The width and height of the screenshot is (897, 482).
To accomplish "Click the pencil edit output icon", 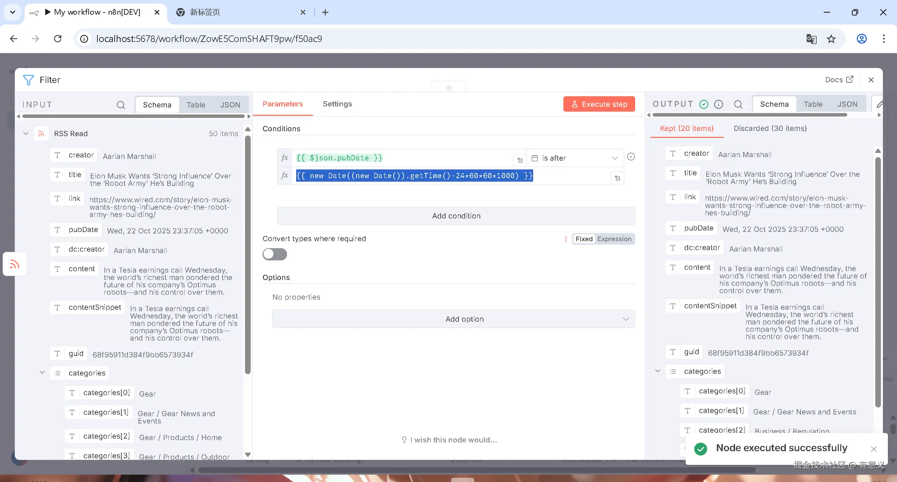I will coord(879,104).
